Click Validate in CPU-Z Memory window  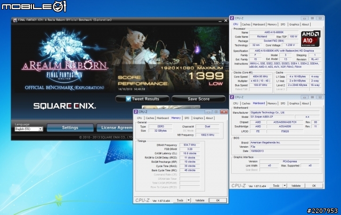pyautogui.click(x=200, y=200)
